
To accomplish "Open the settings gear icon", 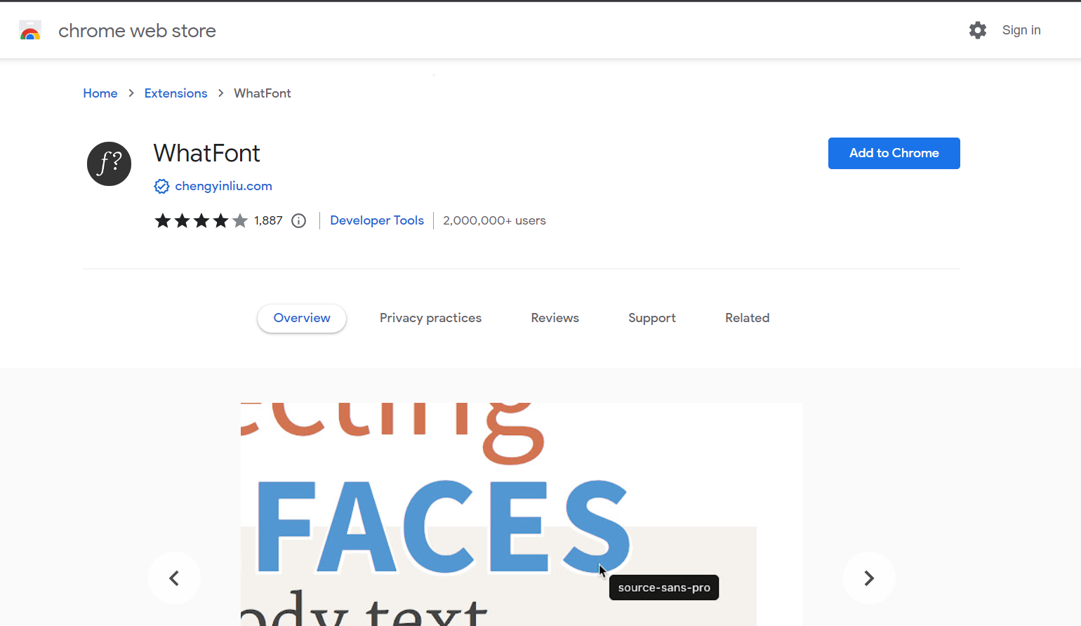I will (x=977, y=30).
